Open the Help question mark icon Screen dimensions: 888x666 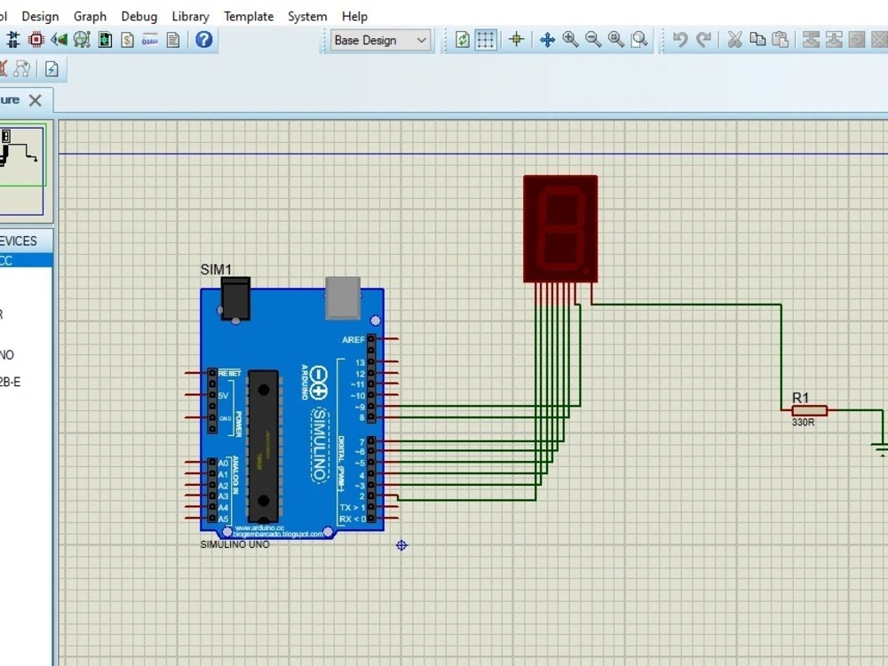204,40
